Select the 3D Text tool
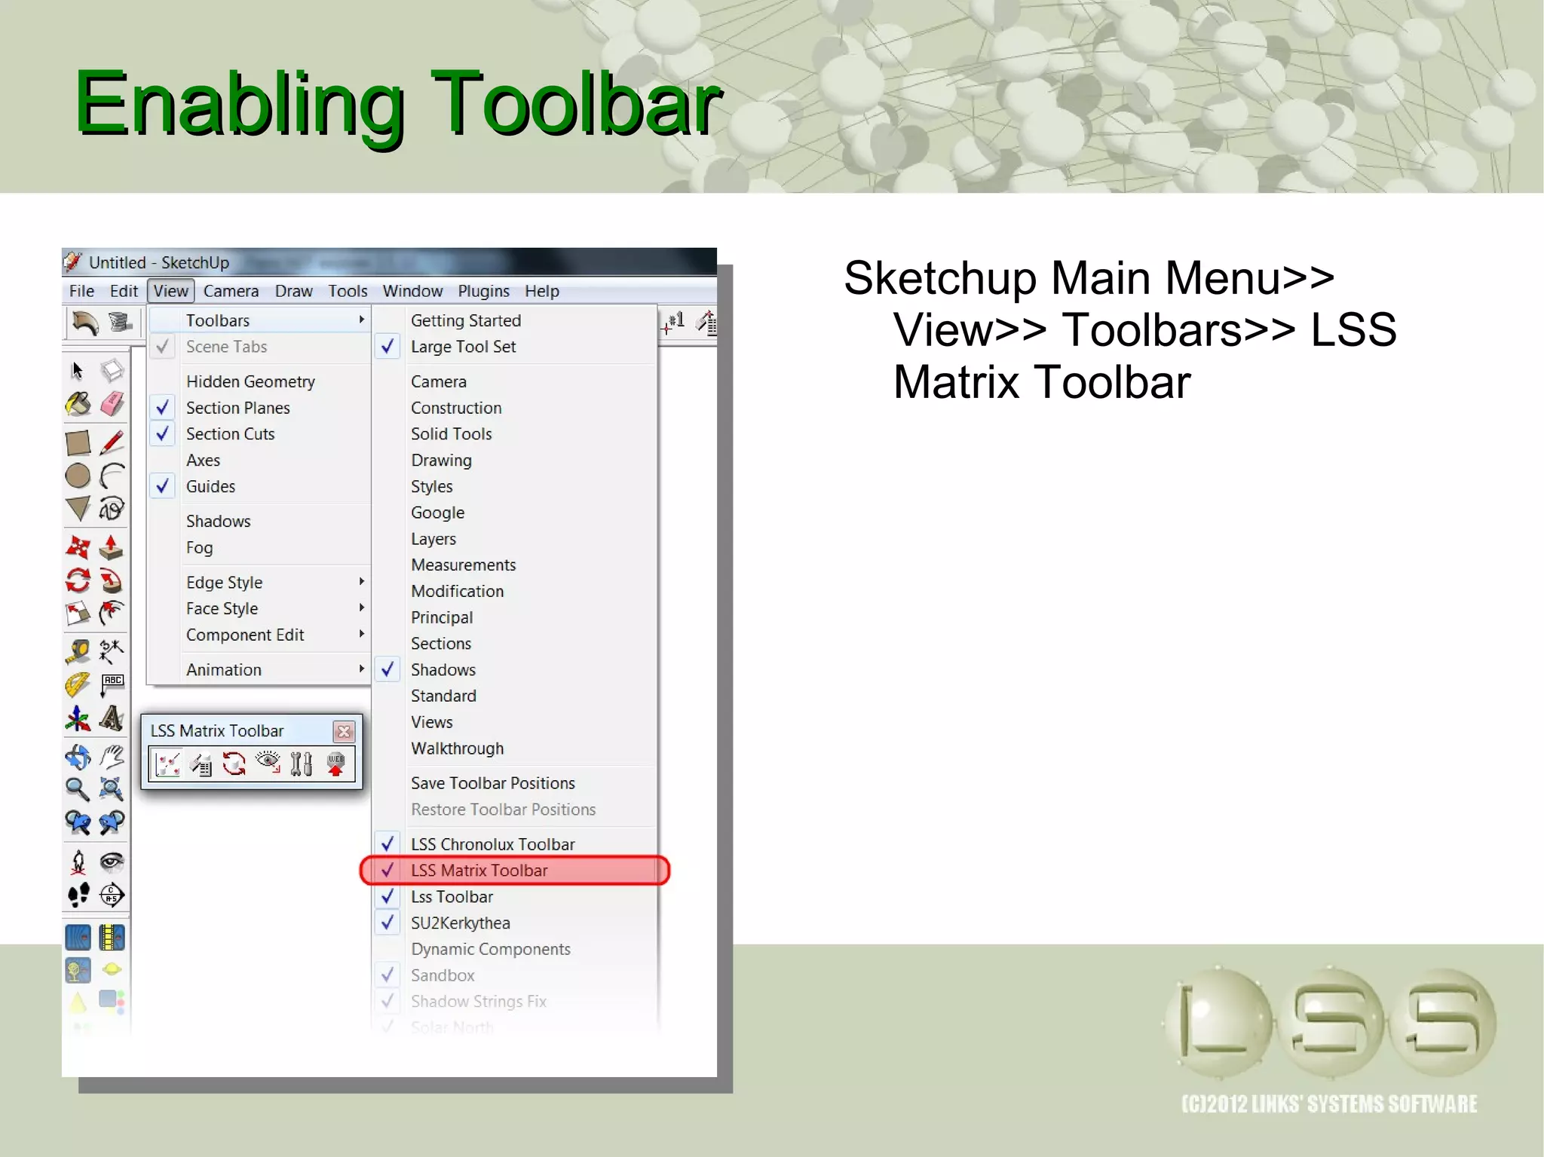Screen dimensions: 1544x1157 click(x=112, y=719)
